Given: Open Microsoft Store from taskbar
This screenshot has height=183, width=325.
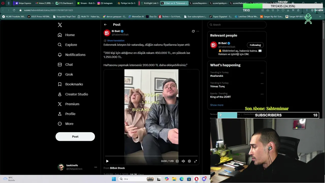Looking at the screenshot, I should pyautogui.click(x=189, y=179).
